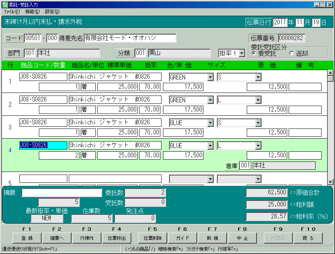This screenshot has width=335, height=254.
Task: Click the month field 11 in 伝票日付
Action: [x=299, y=22]
